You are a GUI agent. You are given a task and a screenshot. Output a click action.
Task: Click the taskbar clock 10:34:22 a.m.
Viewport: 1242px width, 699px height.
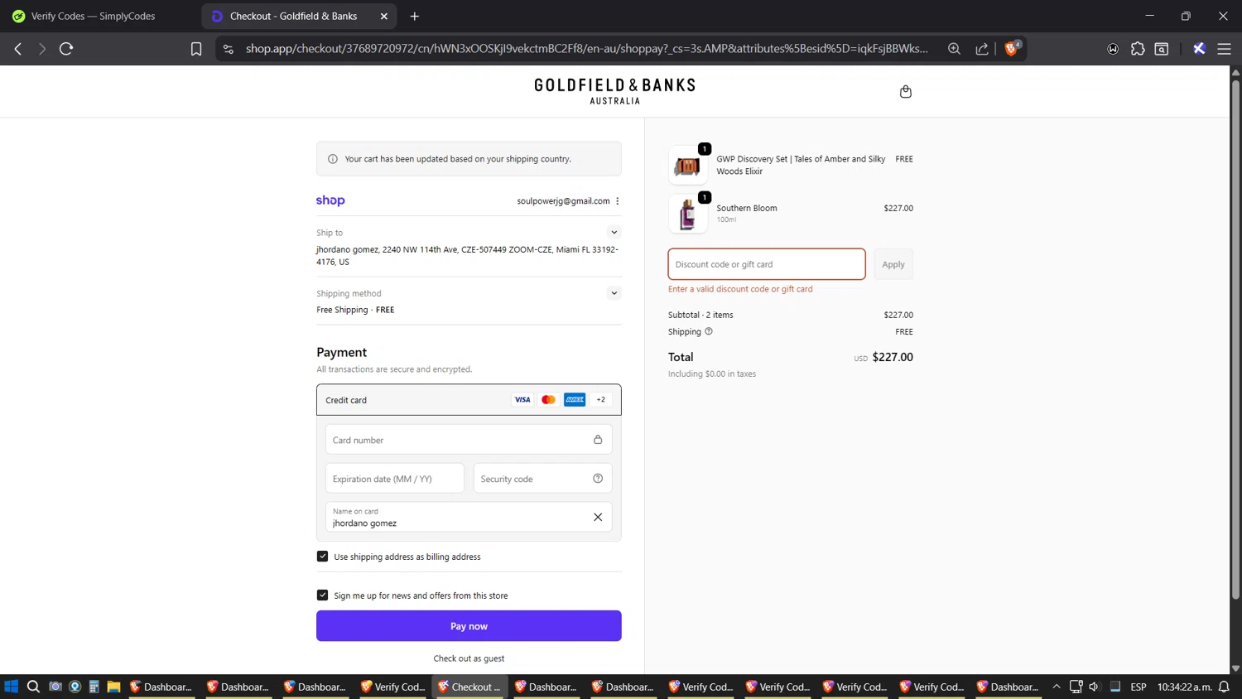tap(1185, 687)
